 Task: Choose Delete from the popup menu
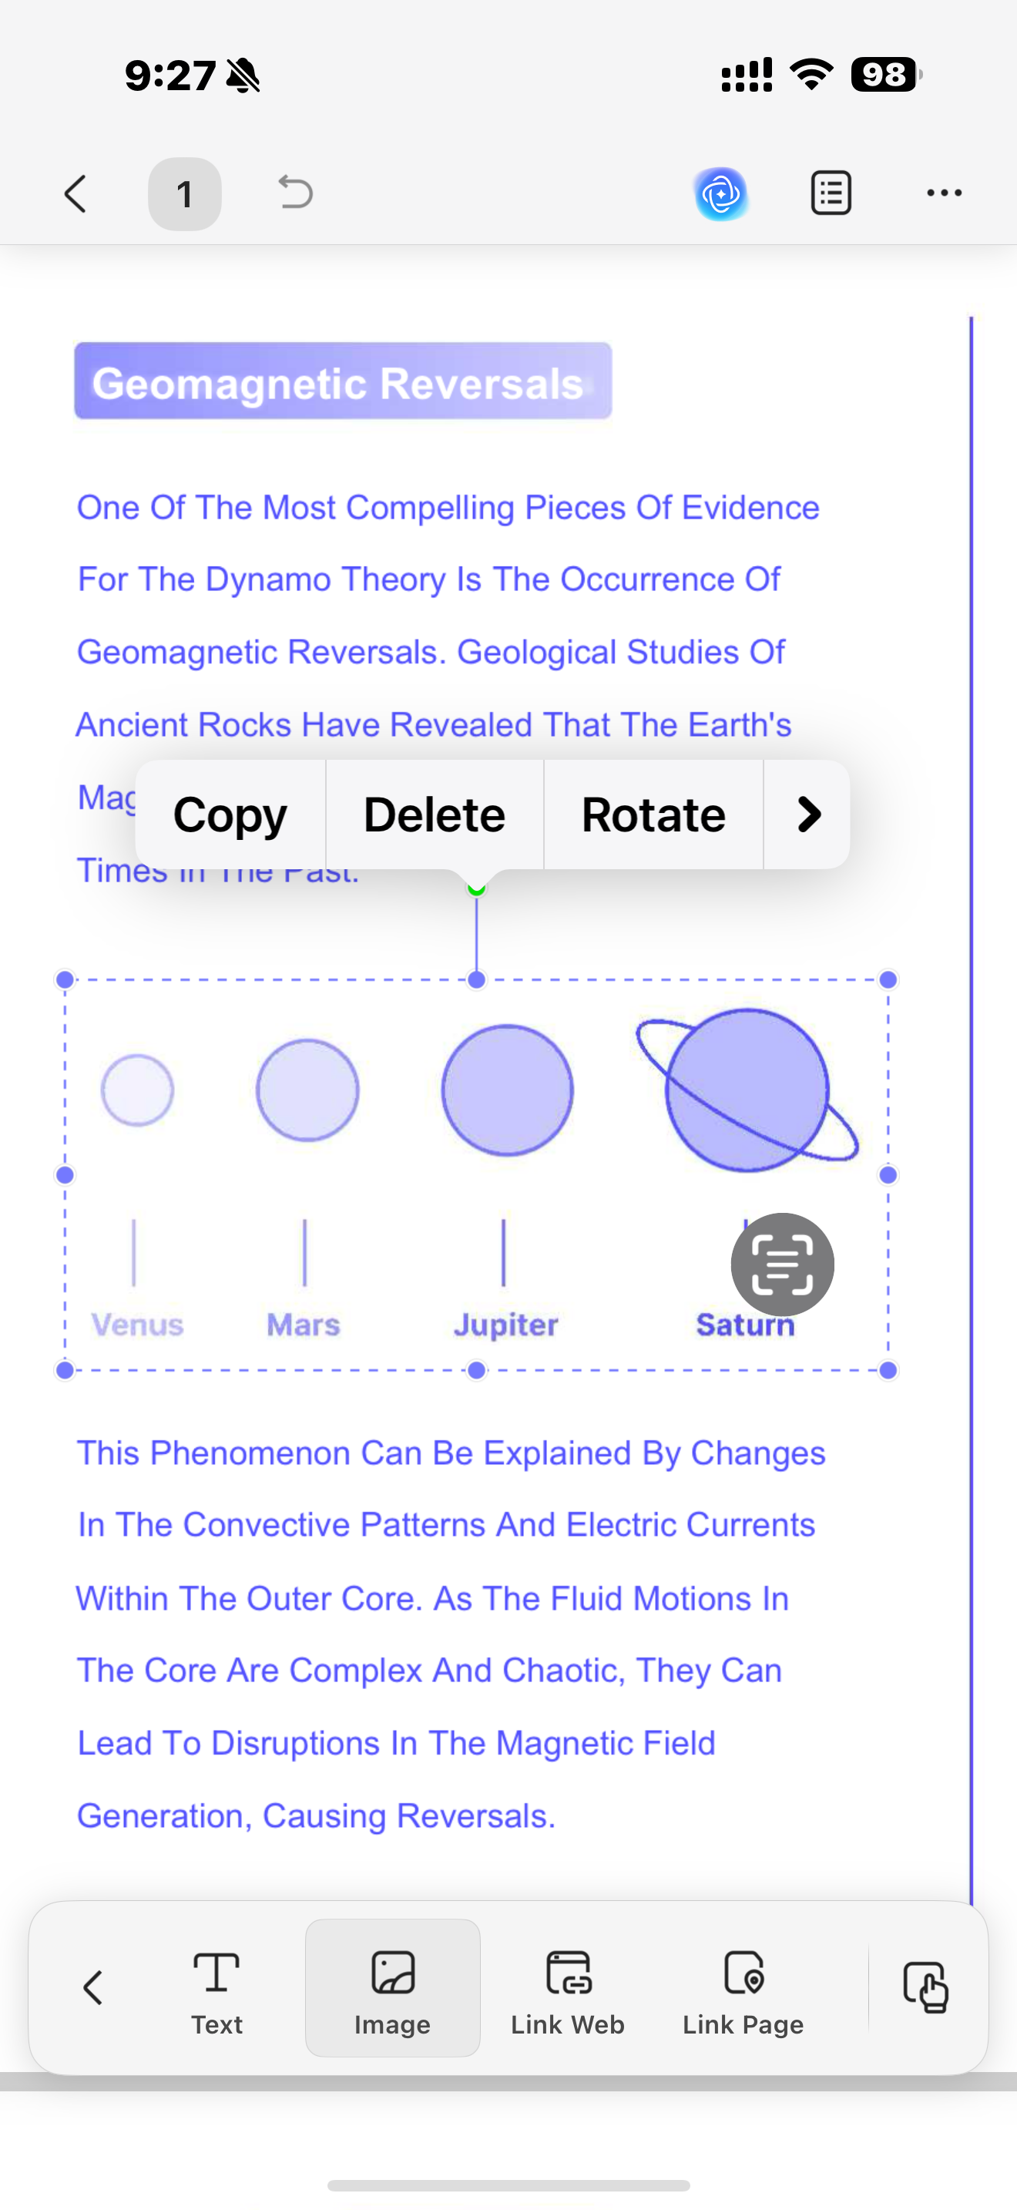[x=434, y=814]
